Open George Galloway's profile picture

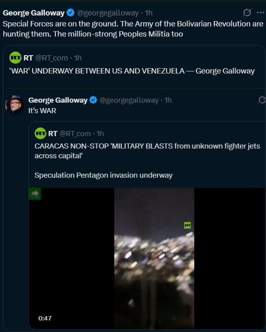[15, 105]
